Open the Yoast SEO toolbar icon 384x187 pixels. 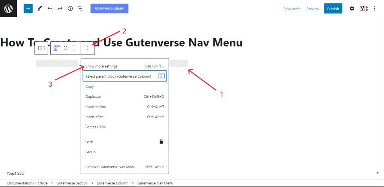pos(363,9)
